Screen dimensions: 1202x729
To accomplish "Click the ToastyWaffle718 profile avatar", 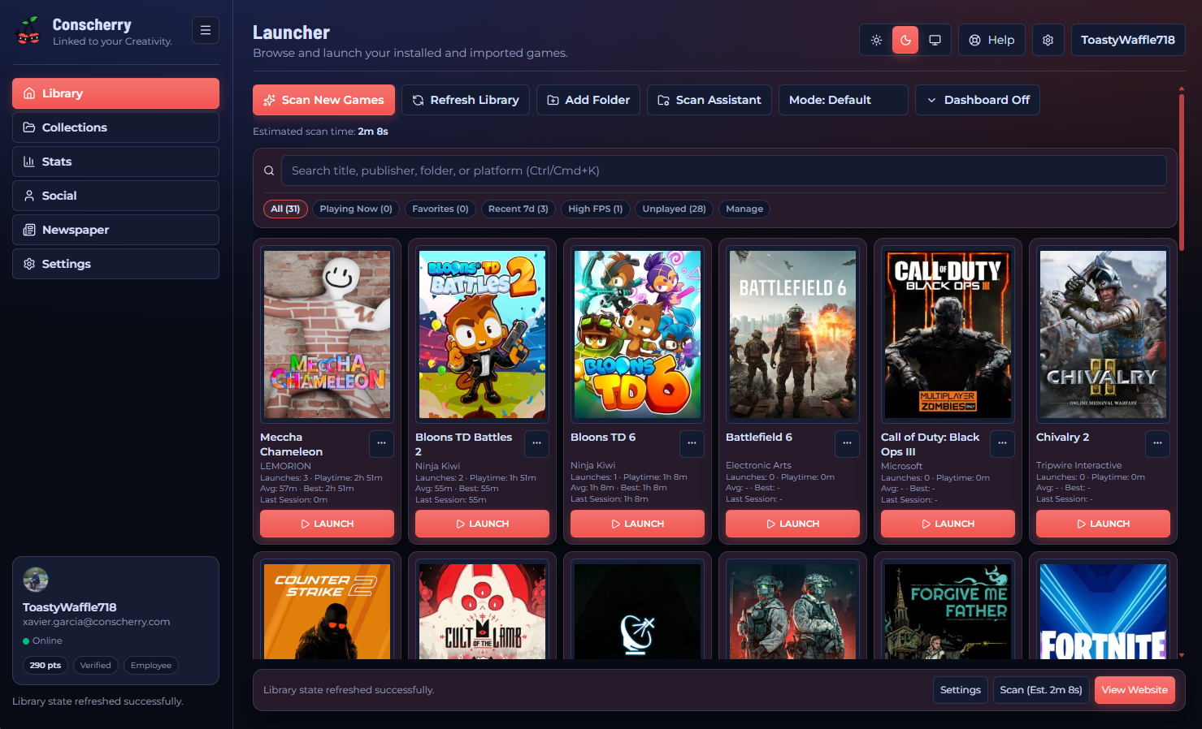I will 36,580.
